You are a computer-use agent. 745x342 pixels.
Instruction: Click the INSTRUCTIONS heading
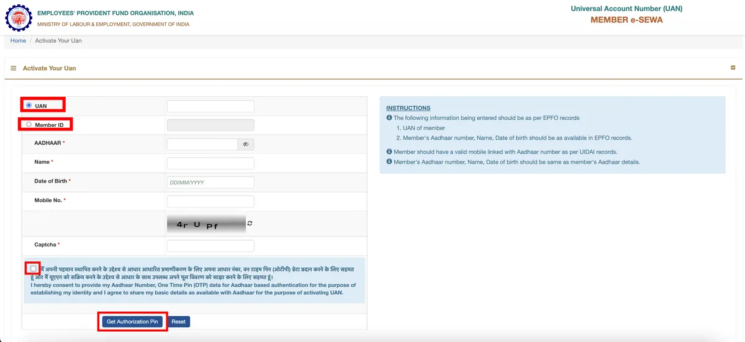point(408,108)
